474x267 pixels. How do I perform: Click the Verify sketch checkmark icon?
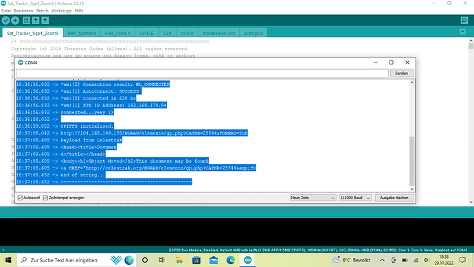tap(5, 21)
